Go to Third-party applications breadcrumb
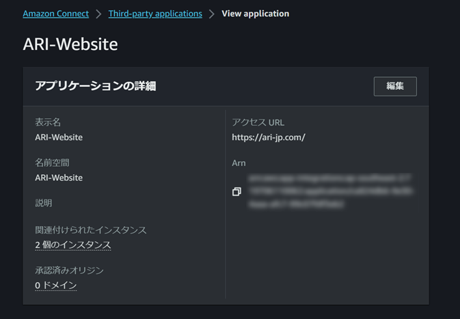460x319 pixels. click(x=155, y=14)
